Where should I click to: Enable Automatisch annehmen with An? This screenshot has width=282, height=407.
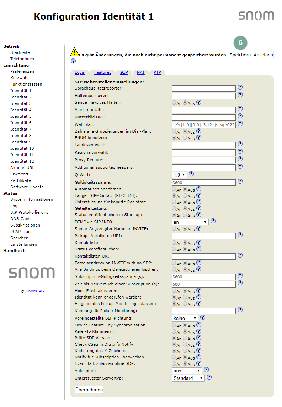tap(174, 189)
